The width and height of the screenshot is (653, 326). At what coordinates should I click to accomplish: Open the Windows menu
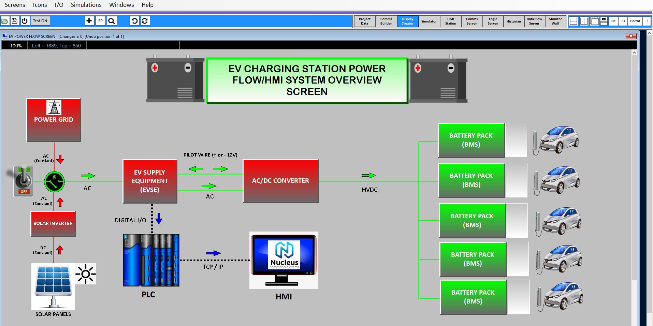121,5
